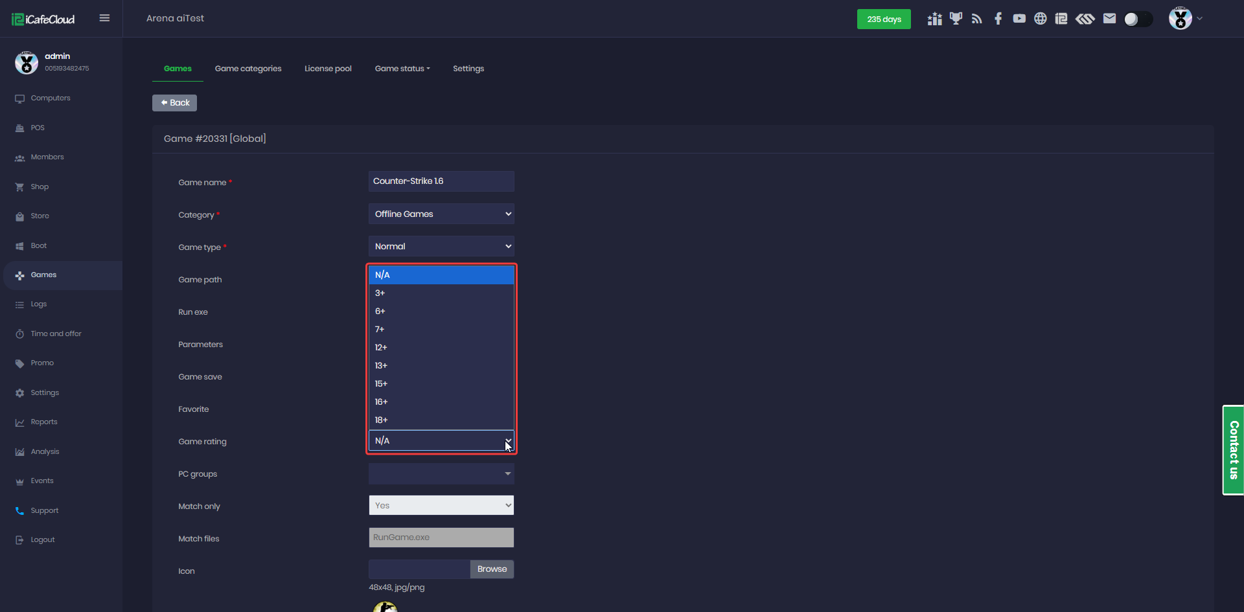This screenshot has width=1244, height=612.
Task: Click the hamburger menu icon beside the logo
Action: pyautogui.click(x=104, y=18)
